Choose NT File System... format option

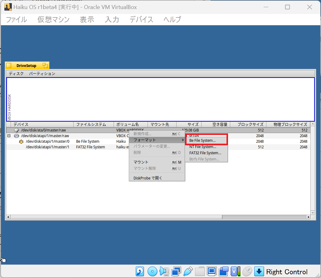click(x=207, y=147)
